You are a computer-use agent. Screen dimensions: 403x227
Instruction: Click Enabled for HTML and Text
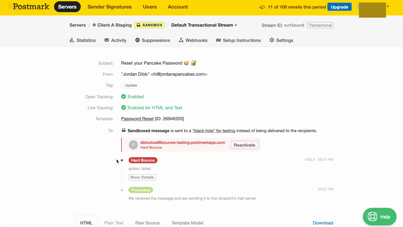click(155, 108)
